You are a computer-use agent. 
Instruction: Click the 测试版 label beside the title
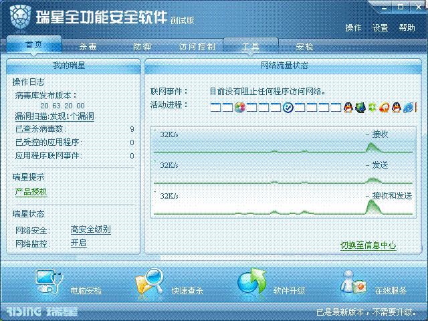point(182,21)
